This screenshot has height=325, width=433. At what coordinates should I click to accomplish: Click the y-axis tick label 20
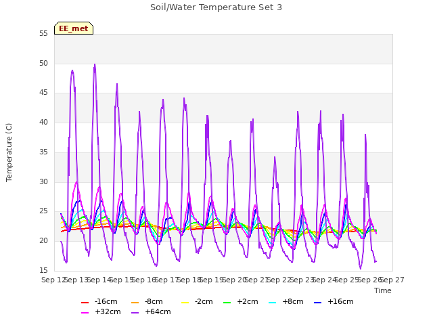coord(43,241)
